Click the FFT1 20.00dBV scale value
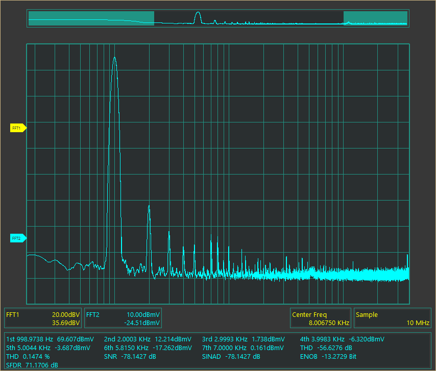The width and height of the screenshot is (436, 371). [66, 314]
